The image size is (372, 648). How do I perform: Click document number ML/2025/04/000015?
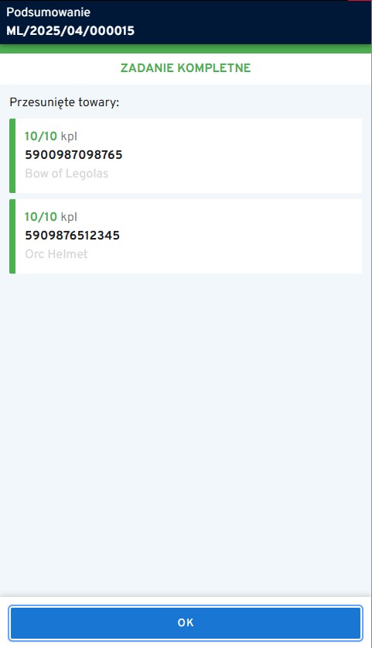pyautogui.click(x=70, y=31)
